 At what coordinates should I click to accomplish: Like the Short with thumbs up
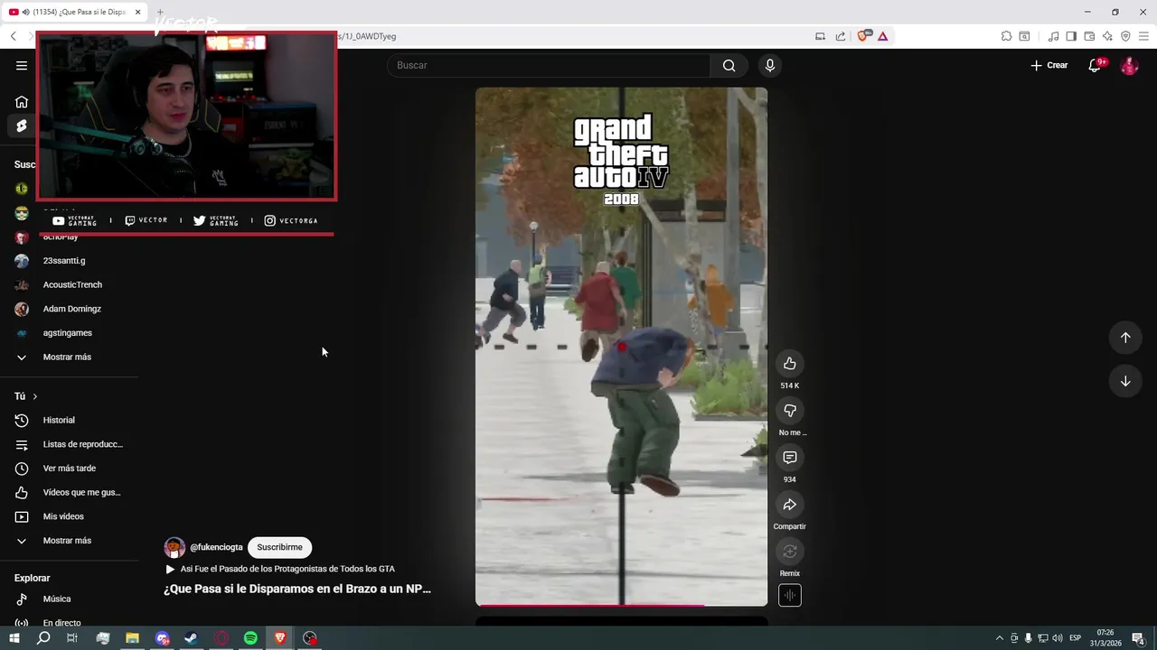[790, 363]
